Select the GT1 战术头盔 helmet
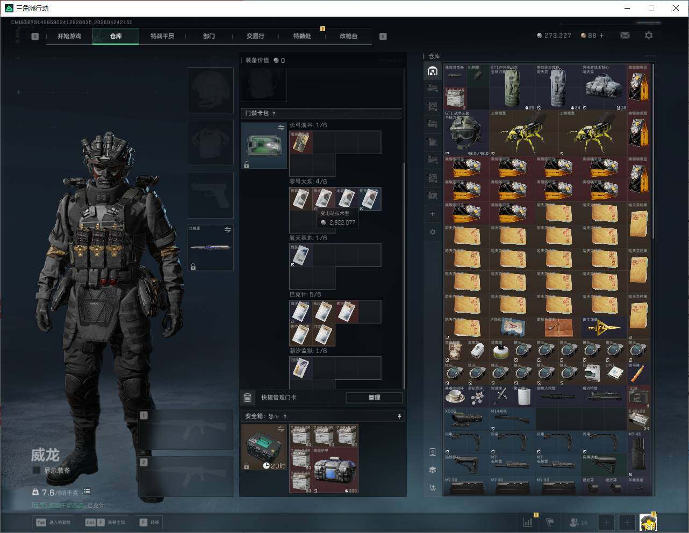 tap(466, 134)
